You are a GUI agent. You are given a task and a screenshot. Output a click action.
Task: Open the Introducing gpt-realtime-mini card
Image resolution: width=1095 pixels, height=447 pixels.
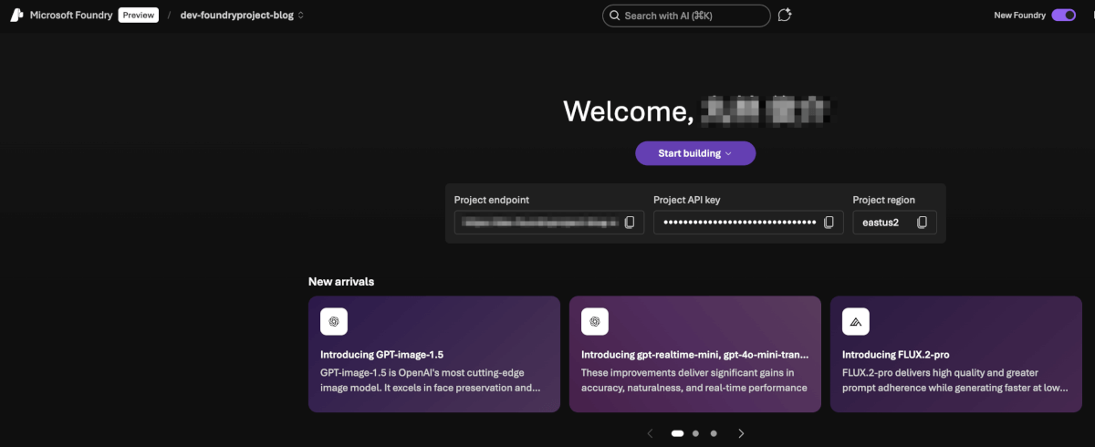coord(695,354)
